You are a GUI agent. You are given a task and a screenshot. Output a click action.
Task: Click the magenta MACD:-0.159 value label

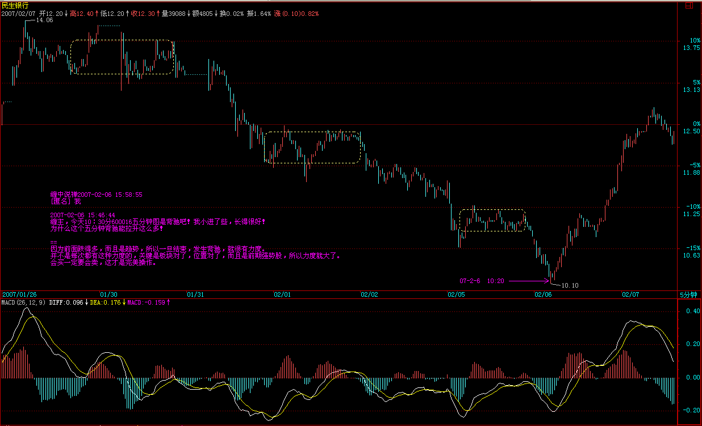click(x=147, y=303)
